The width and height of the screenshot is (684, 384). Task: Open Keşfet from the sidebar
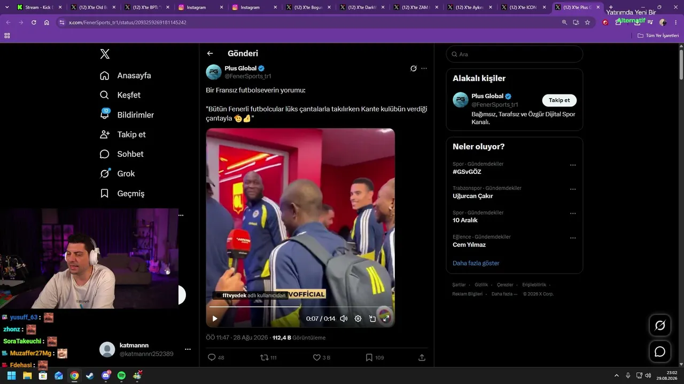tap(120, 95)
